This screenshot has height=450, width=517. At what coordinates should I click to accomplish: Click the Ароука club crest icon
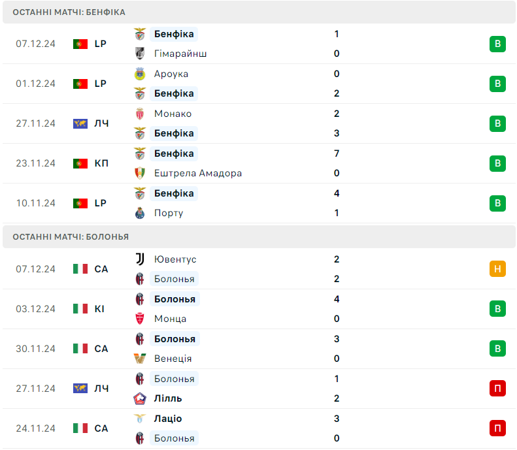[140, 74]
